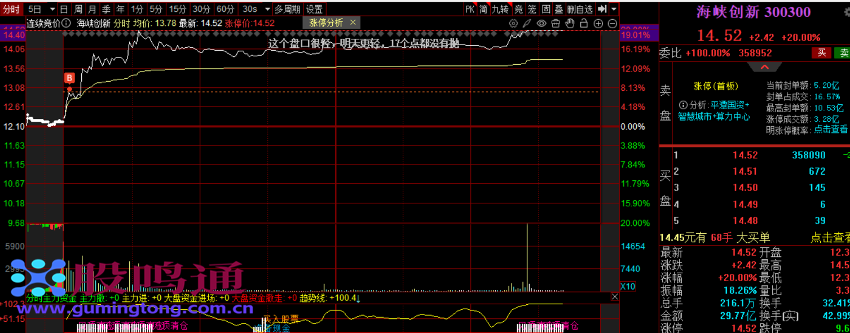Click the toolbox icon above the chart
This screenshot has width=850, height=333.
tap(556, 23)
